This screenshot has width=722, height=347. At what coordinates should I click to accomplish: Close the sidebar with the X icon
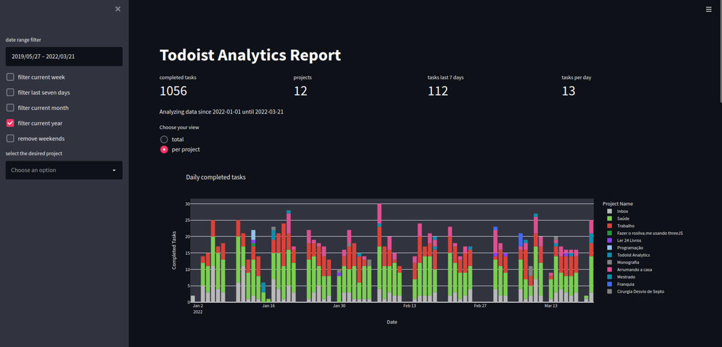tap(118, 9)
